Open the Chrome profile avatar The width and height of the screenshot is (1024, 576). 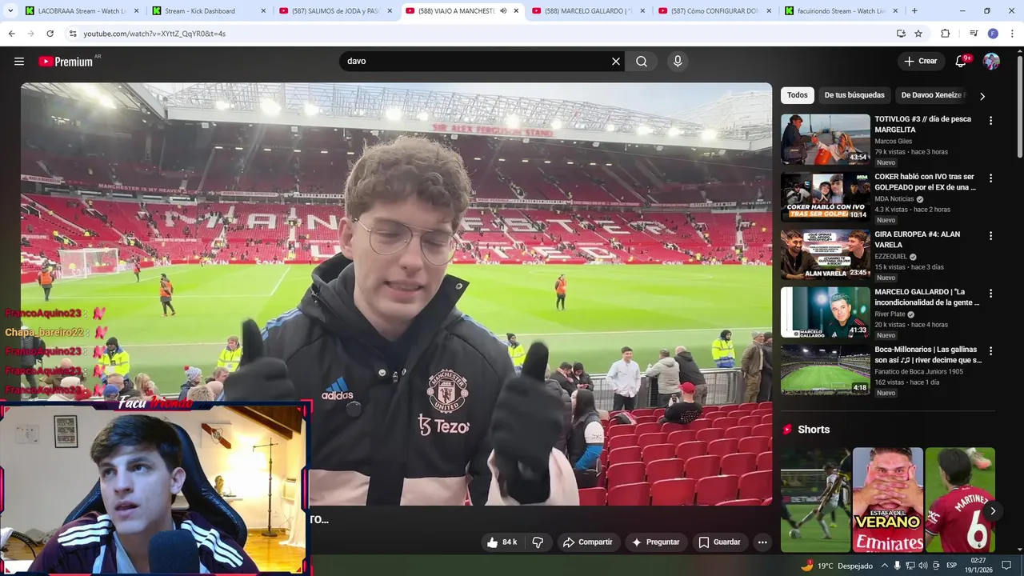(x=993, y=34)
